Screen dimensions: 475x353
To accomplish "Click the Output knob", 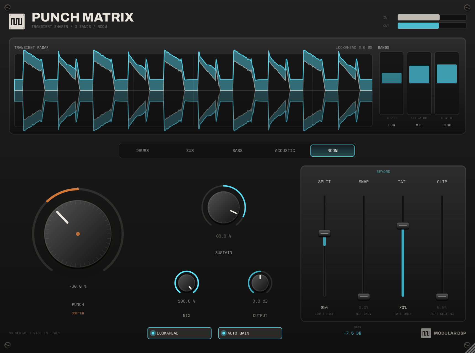I will (x=260, y=283).
